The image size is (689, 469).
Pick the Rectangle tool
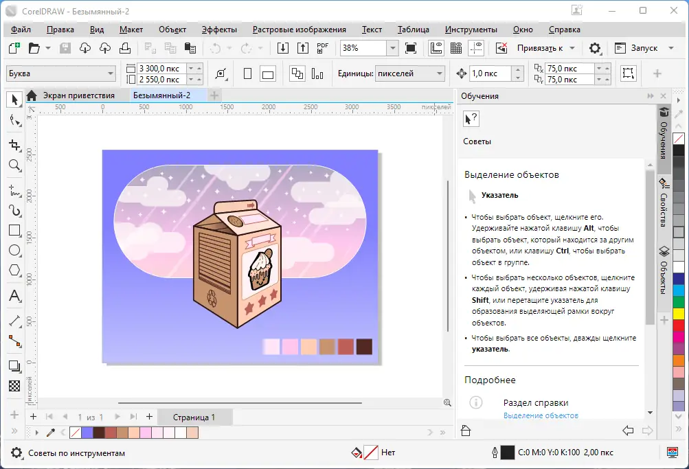14,231
